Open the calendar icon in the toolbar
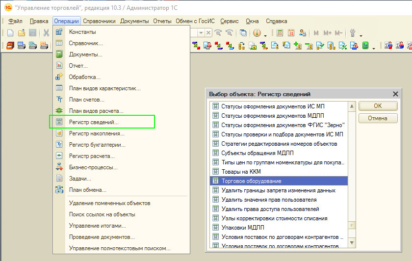 tap(291, 33)
